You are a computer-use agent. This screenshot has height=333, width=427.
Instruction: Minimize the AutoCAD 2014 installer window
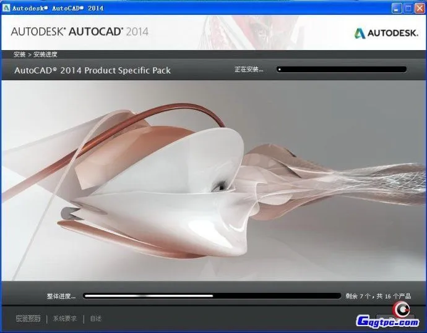[397, 8]
